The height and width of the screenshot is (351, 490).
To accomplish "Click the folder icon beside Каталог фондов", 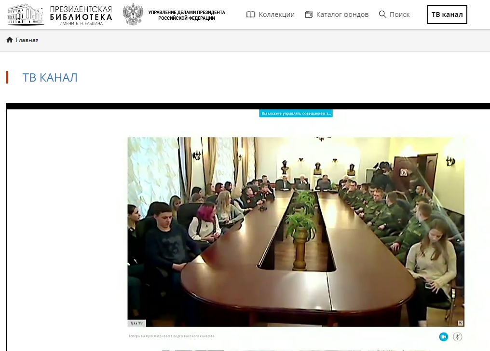I will pos(309,14).
